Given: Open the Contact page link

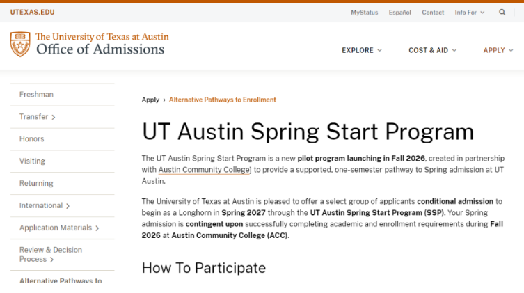Looking at the screenshot, I should pos(433,13).
